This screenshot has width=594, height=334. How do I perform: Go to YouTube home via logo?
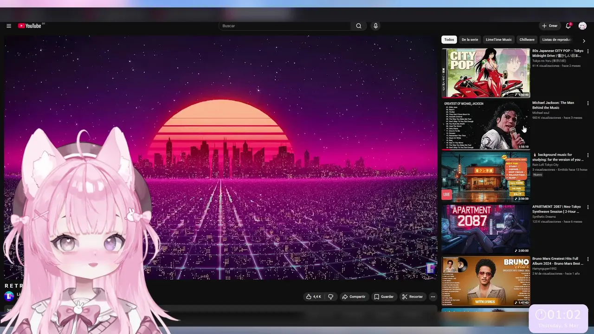point(30,26)
